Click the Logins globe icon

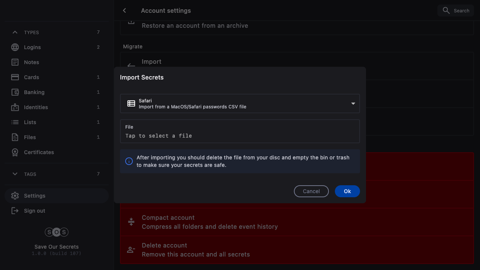(x=15, y=47)
